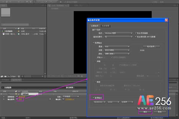Open the audio sample rate kHz dropdown
The height and width of the screenshot is (119, 179).
[x=100, y=102]
